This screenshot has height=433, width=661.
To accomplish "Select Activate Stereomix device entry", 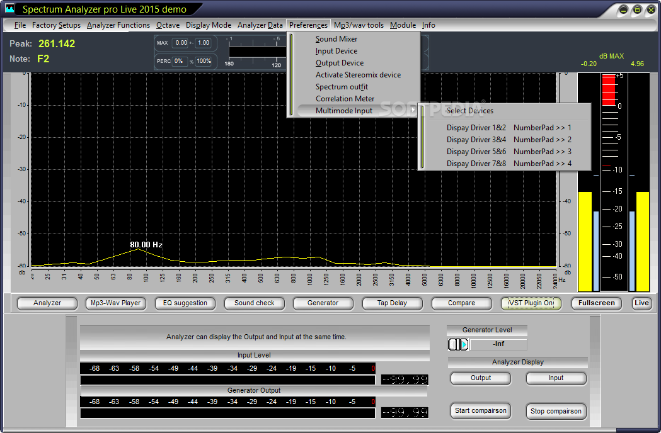I will (x=359, y=74).
